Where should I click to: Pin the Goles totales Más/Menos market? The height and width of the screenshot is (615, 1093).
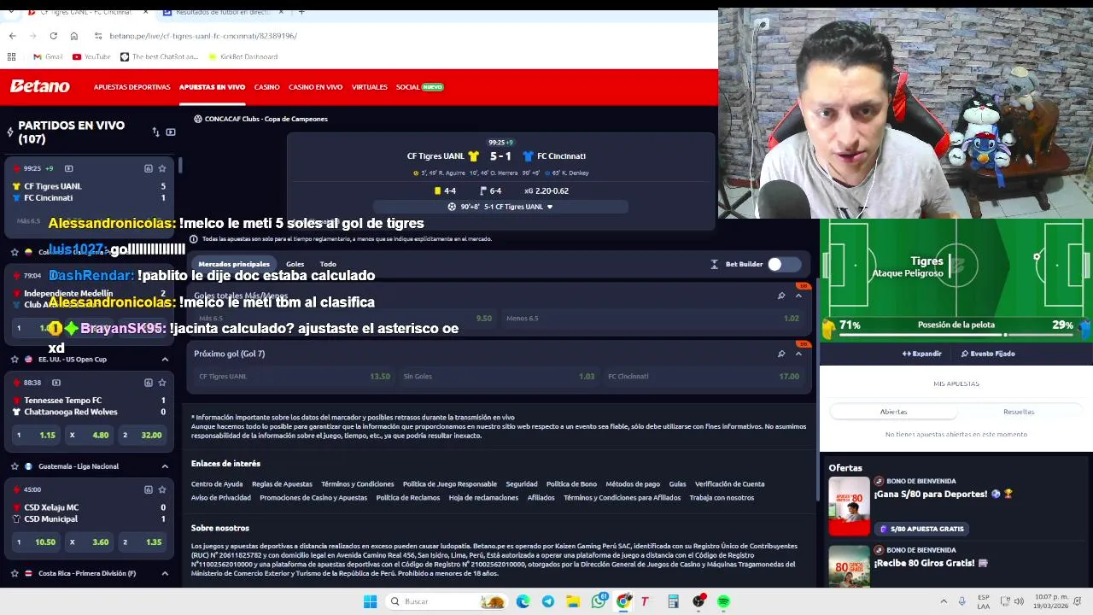pyautogui.click(x=781, y=296)
